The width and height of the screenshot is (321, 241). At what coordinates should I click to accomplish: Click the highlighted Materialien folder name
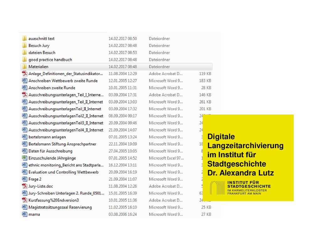pos(38,67)
